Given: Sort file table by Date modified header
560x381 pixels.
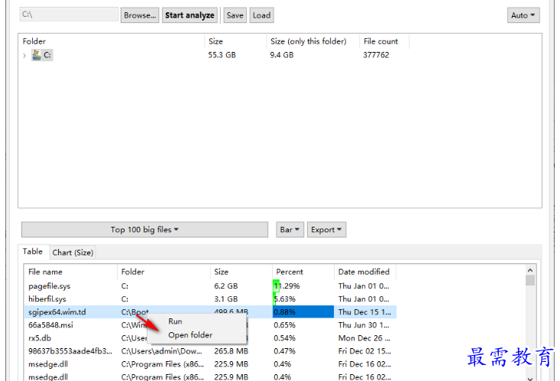Looking at the screenshot, I should tap(364, 272).
